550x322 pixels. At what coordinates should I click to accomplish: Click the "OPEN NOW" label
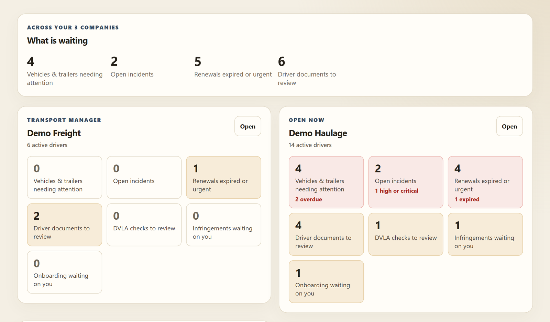tap(307, 120)
